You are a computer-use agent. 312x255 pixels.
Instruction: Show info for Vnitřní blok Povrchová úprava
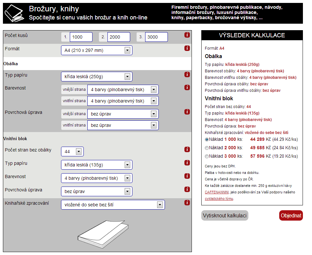point(187,189)
